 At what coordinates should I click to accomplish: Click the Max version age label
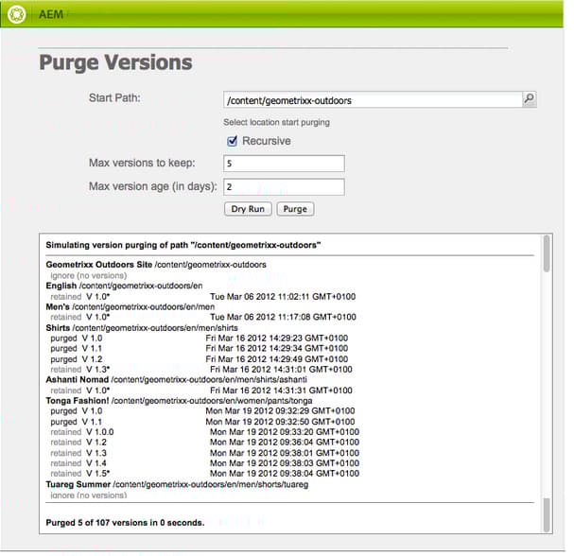click(x=153, y=186)
